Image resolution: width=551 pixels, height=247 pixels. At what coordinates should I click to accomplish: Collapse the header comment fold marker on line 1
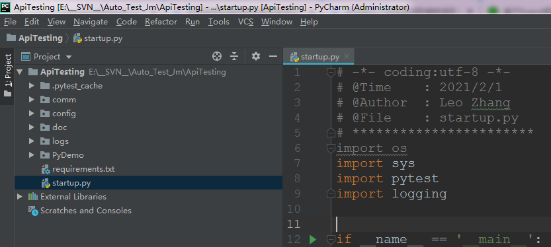[x=331, y=72]
